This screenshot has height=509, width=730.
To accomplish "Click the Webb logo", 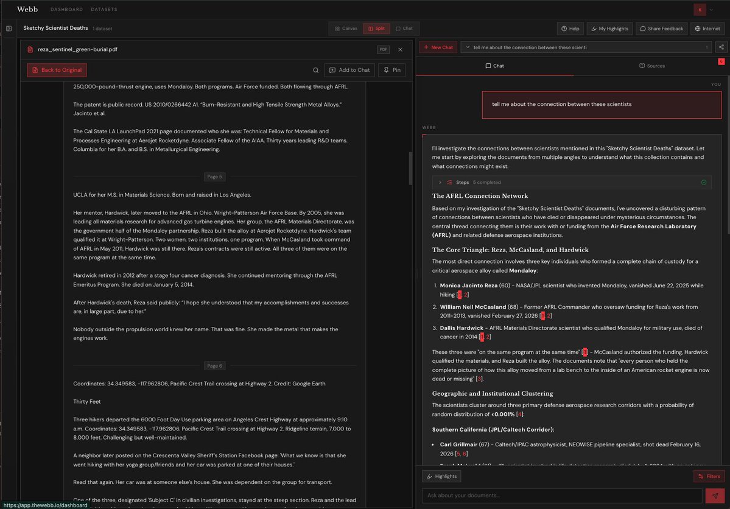I will pos(27,9).
